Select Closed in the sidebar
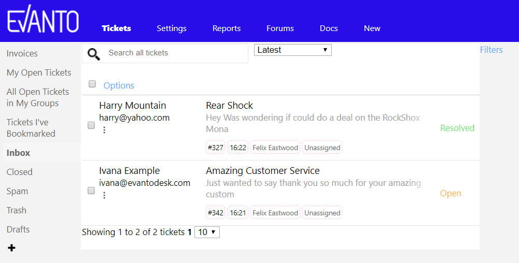The width and height of the screenshot is (519, 263). (x=20, y=172)
